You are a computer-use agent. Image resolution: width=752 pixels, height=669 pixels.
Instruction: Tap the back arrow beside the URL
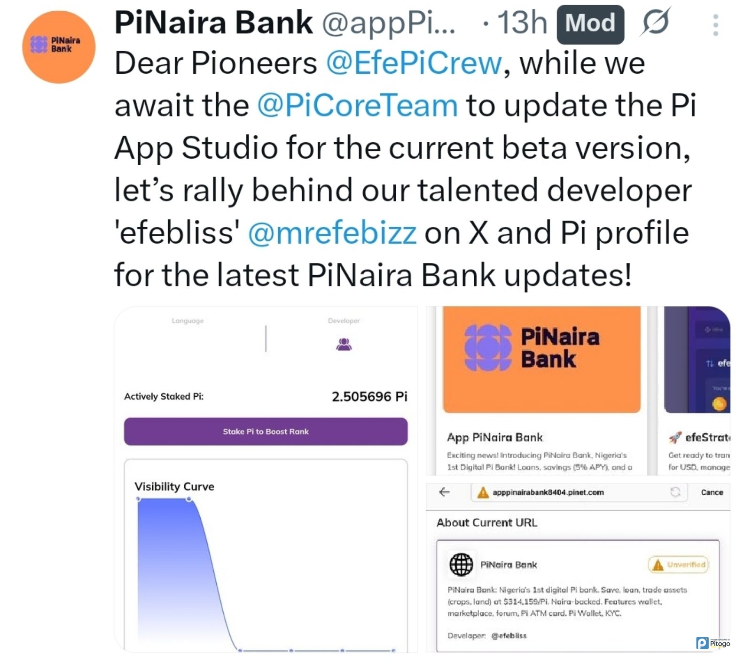444,492
